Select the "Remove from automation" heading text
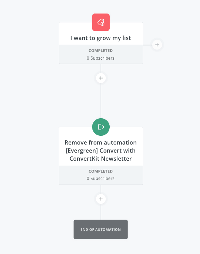This screenshot has width=200, height=254. click(x=101, y=142)
